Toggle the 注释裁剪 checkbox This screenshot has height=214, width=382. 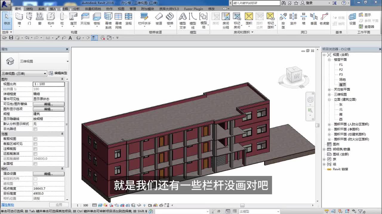tap(36, 149)
